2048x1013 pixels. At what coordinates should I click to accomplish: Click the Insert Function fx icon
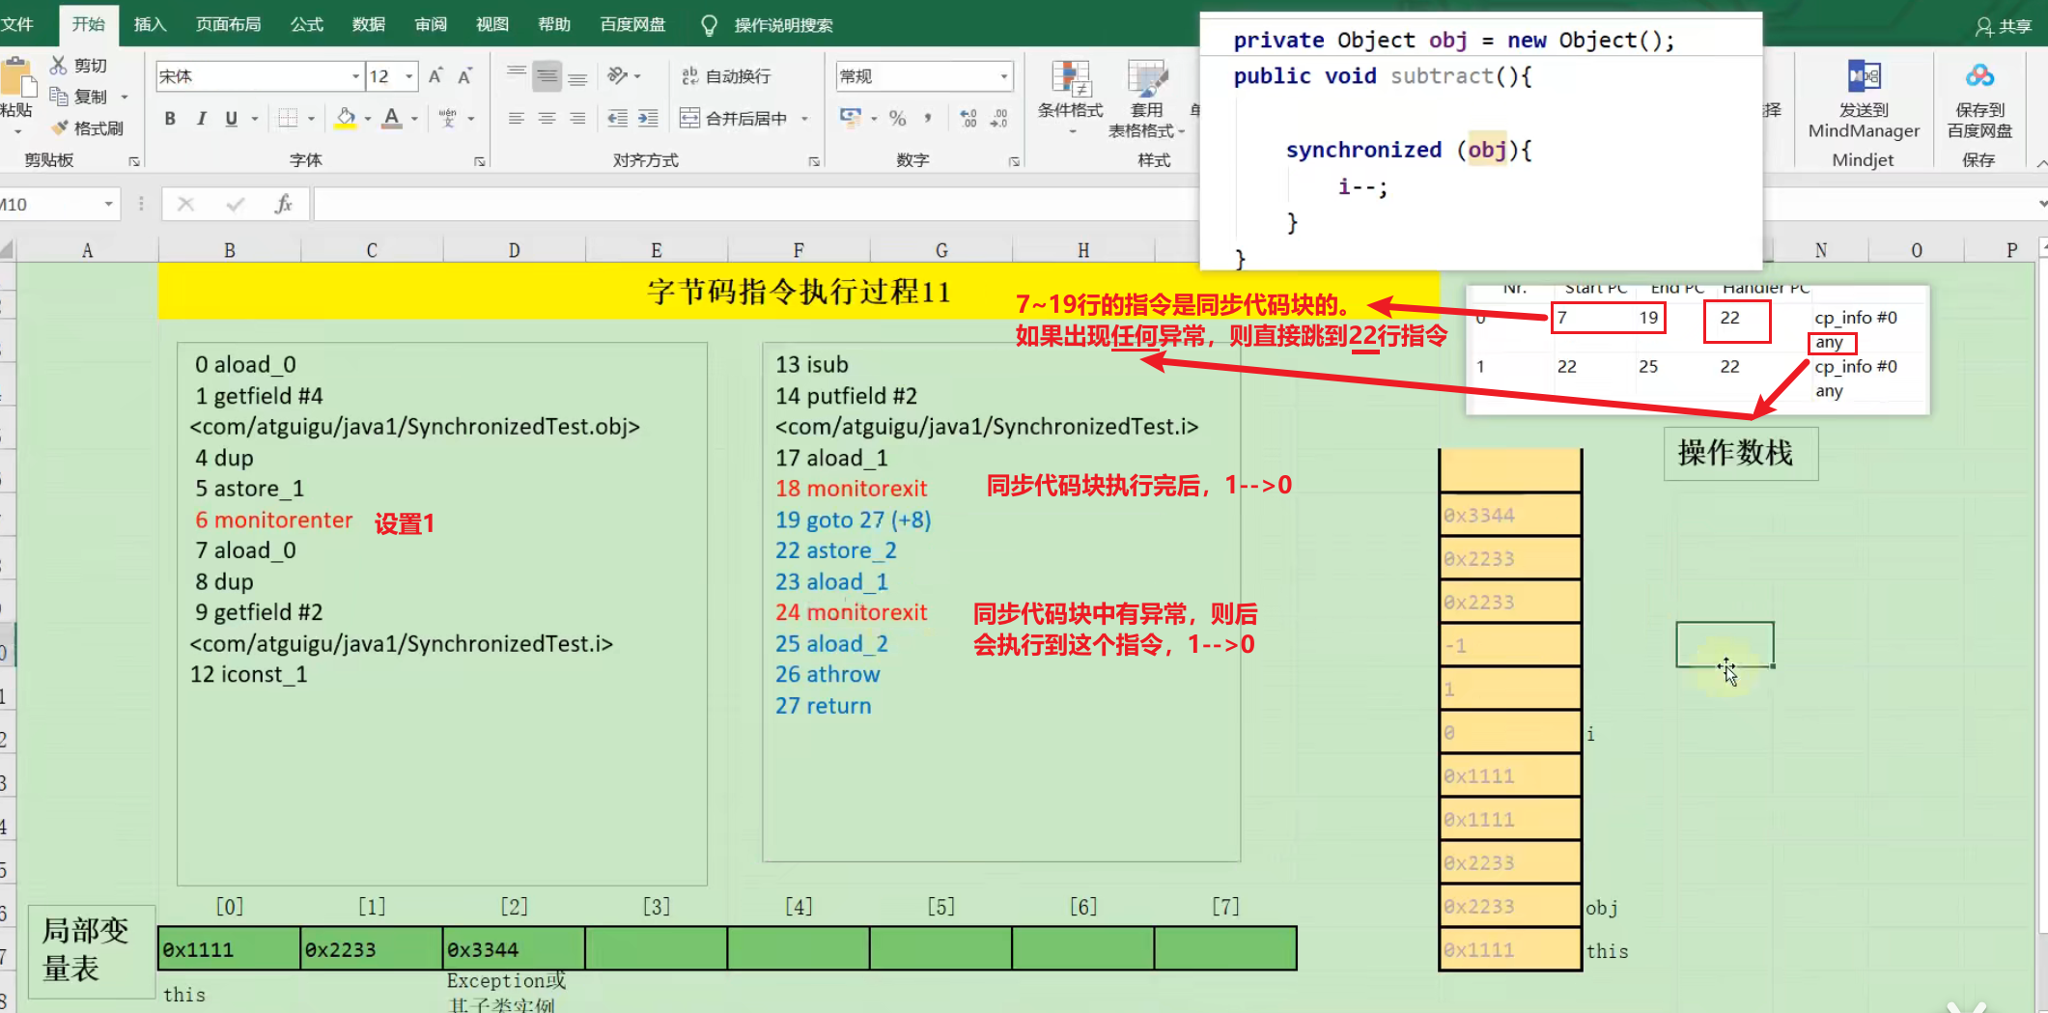(283, 204)
